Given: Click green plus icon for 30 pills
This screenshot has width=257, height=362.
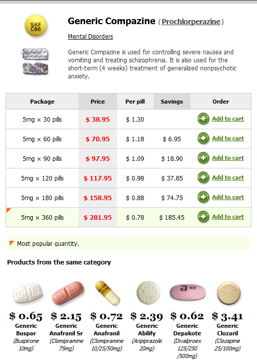Looking at the screenshot, I should click(x=204, y=119).
